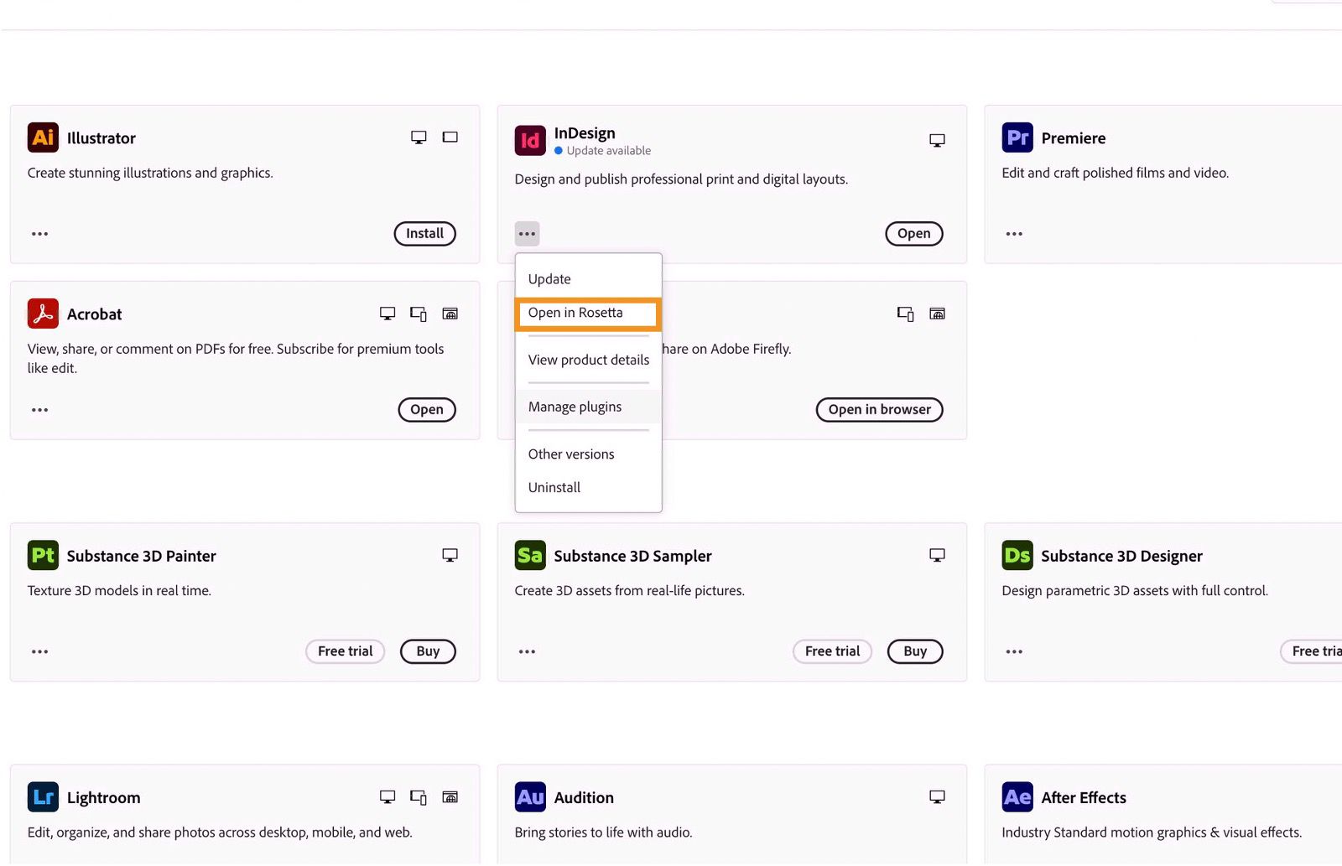Start Substance 3D Designer free trial

tap(1312, 651)
